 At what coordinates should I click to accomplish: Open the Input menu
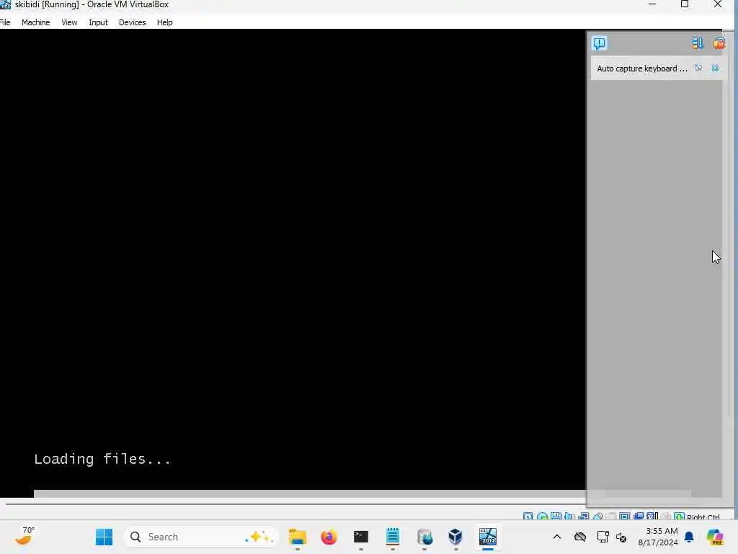(x=98, y=22)
